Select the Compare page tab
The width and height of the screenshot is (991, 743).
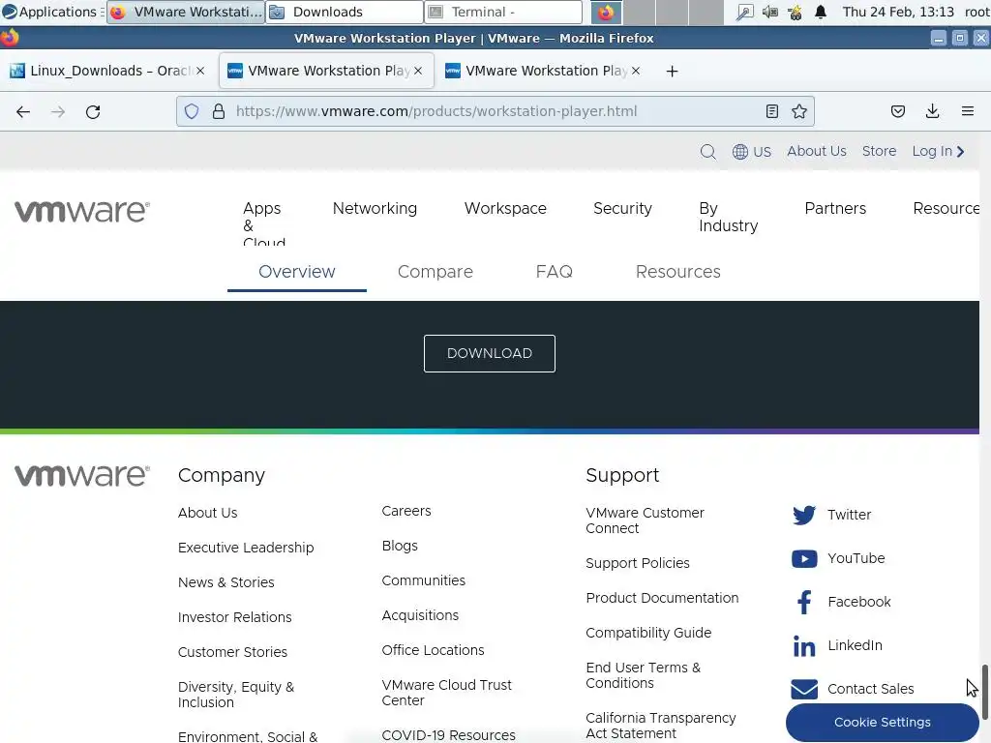click(435, 272)
